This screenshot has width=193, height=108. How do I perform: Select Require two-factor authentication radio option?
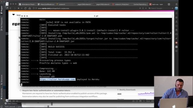(x=21, y=90)
